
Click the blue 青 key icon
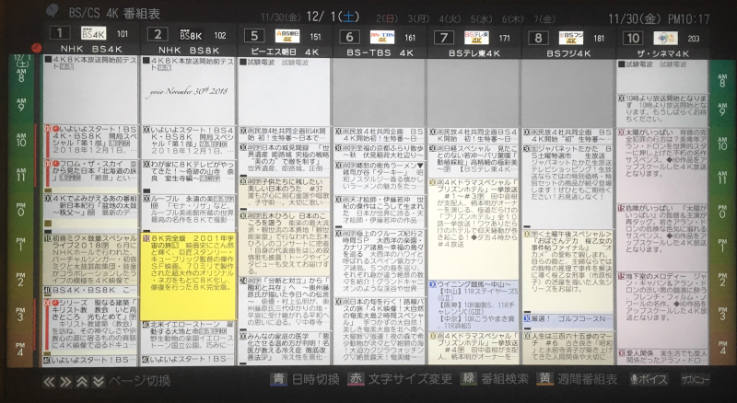(279, 379)
